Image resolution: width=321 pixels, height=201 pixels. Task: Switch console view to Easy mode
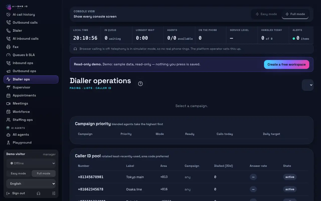click(266, 14)
